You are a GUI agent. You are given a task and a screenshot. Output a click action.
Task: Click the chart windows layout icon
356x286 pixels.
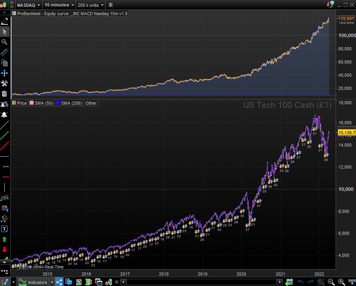point(99,282)
